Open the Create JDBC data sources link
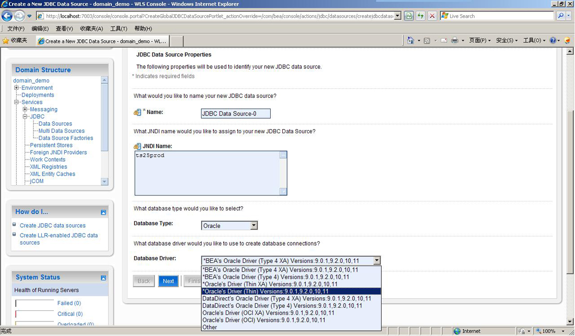575x336 pixels. pyautogui.click(x=52, y=226)
